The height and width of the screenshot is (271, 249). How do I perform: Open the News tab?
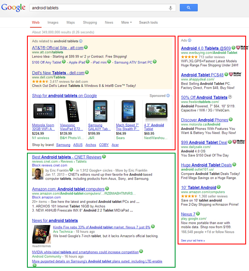pos(109,22)
